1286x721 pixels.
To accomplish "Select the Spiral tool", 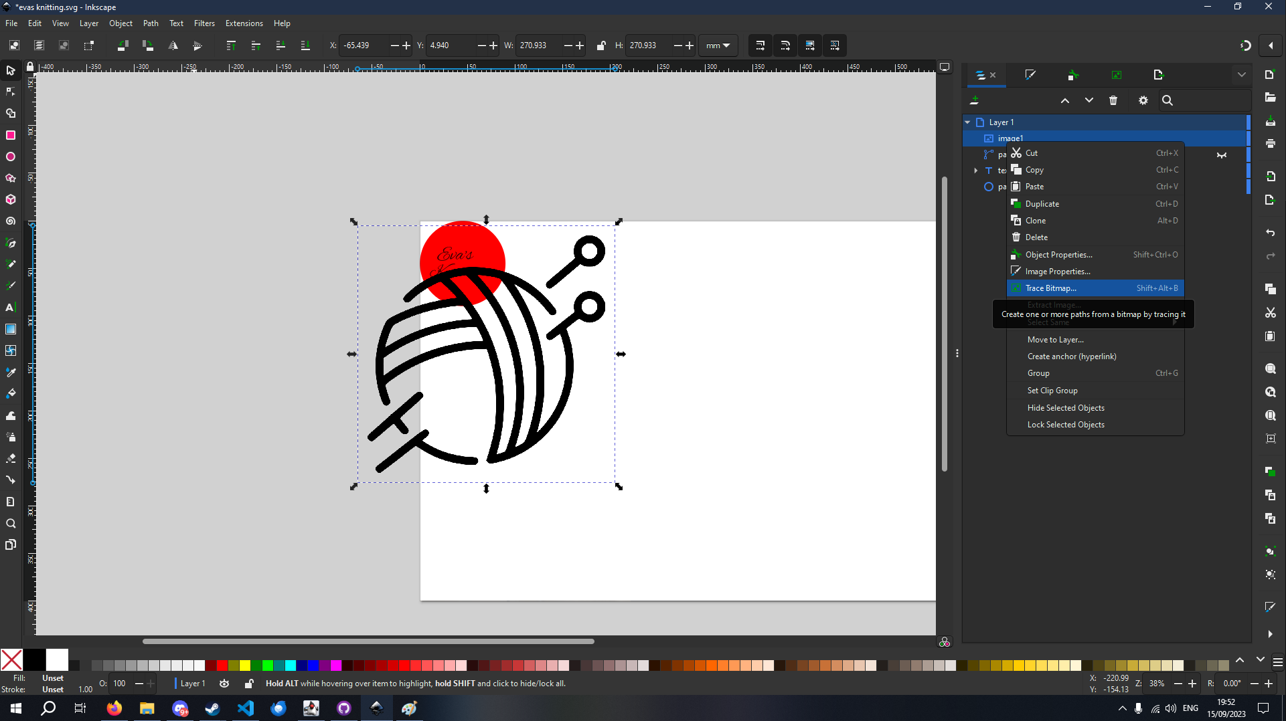I will click(x=11, y=221).
